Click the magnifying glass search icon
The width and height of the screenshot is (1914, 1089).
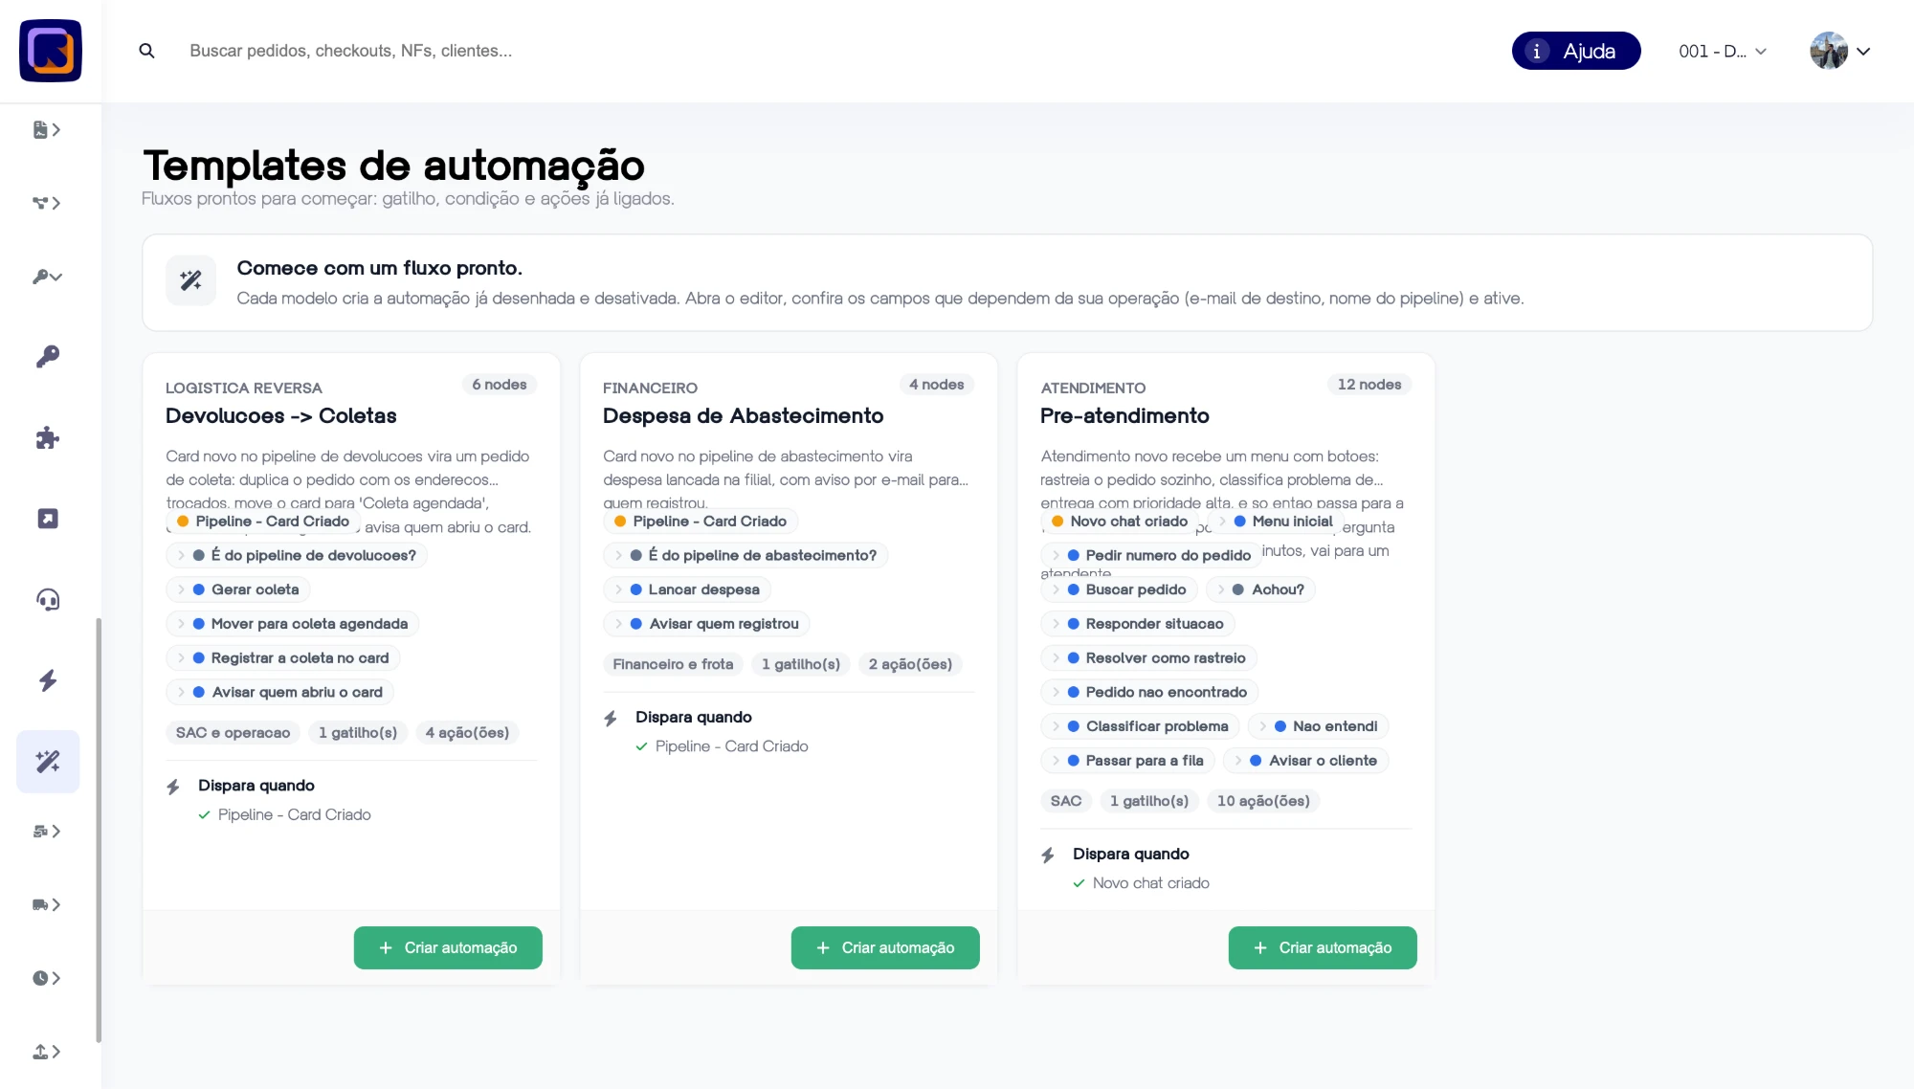(146, 51)
